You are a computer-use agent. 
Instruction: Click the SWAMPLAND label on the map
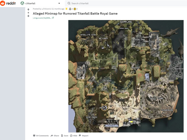click(126, 22)
